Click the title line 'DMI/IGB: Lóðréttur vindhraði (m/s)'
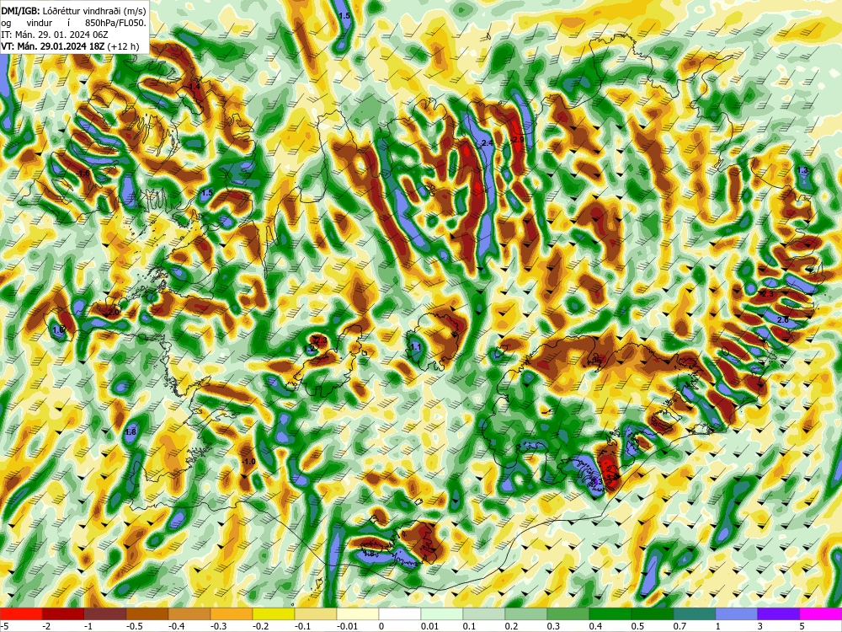 (73, 10)
